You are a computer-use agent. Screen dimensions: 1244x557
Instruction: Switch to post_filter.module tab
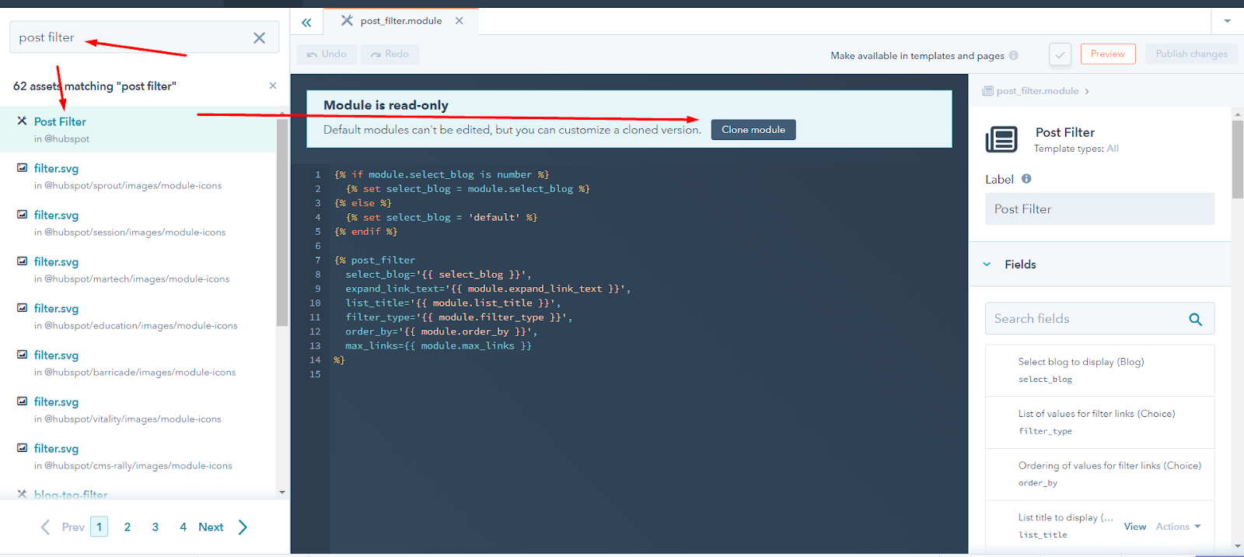pyautogui.click(x=401, y=21)
